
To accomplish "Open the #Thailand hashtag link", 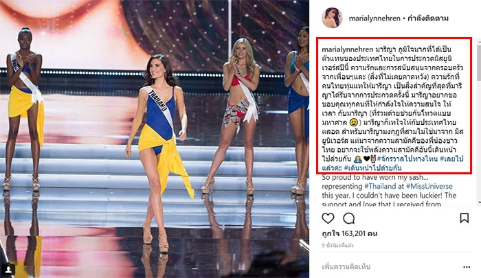I will click(x=380, y=186).
